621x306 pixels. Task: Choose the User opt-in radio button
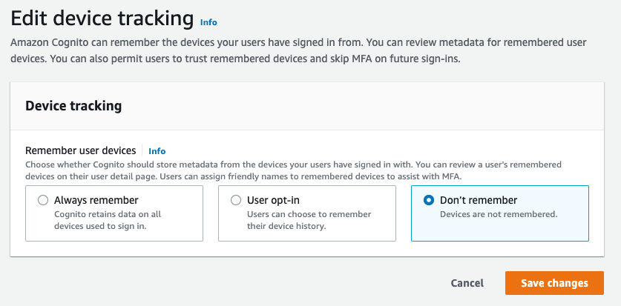click(x=236, y=201)
